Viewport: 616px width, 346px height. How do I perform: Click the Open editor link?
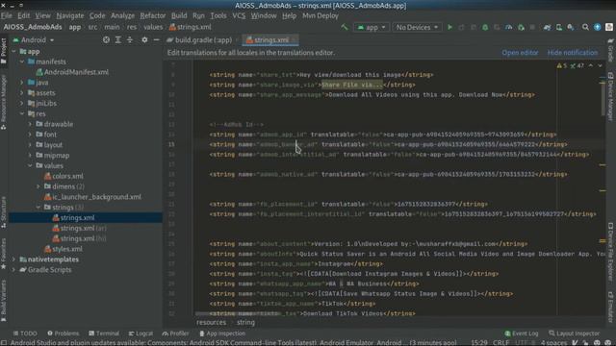click(x=520, y=53)
